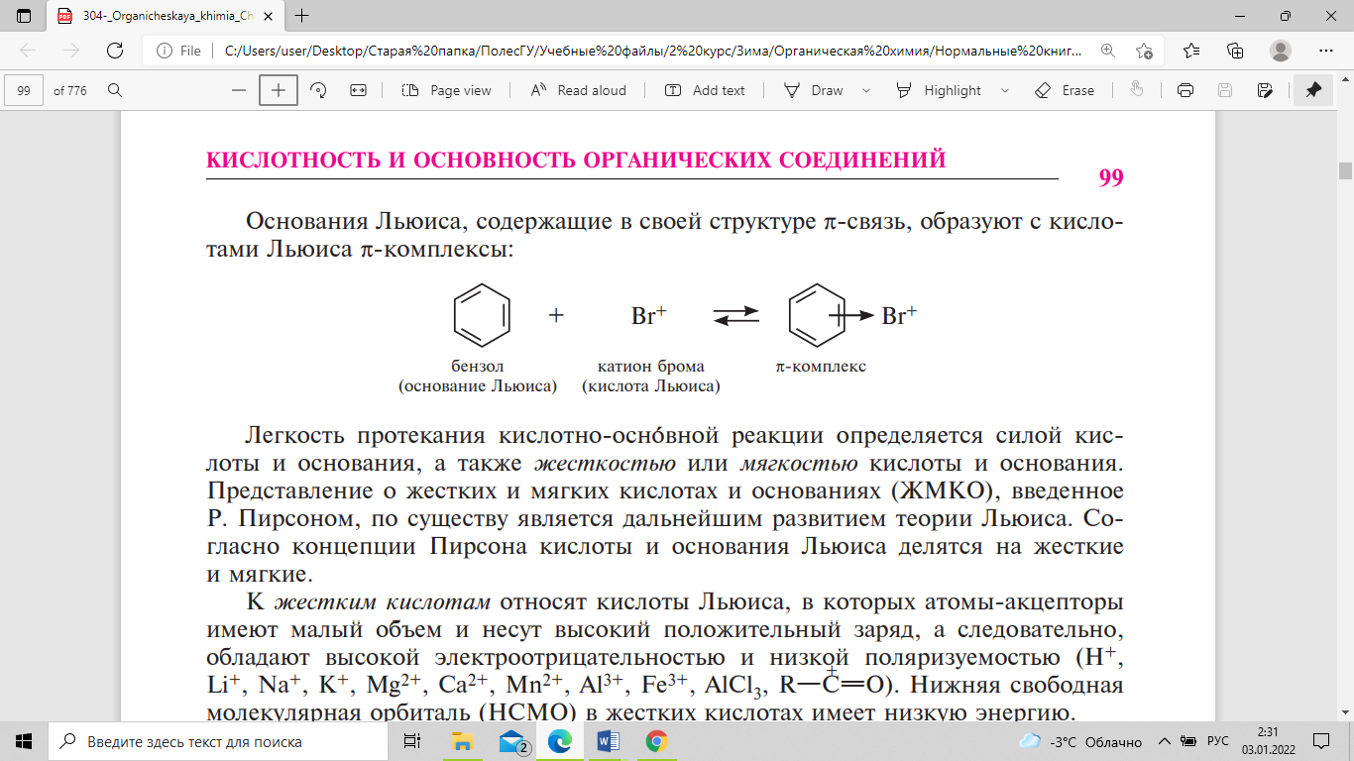Open File Explorer from the taskbar
Viewport: 1354px width, 761px height.
pyautogui.click(x=462, y=741)
